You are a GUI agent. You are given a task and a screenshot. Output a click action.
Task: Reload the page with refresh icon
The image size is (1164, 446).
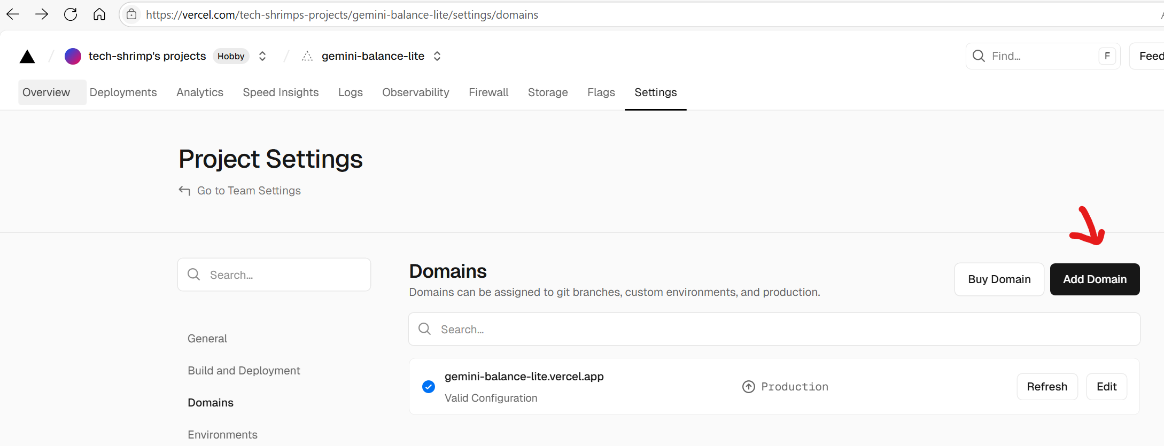tap(71, 14)
